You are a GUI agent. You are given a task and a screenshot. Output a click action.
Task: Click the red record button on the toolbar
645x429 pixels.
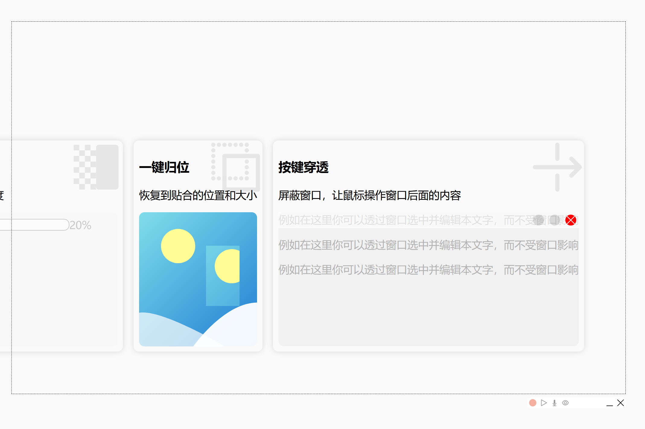pyautogui.click(x=532, y=403)
